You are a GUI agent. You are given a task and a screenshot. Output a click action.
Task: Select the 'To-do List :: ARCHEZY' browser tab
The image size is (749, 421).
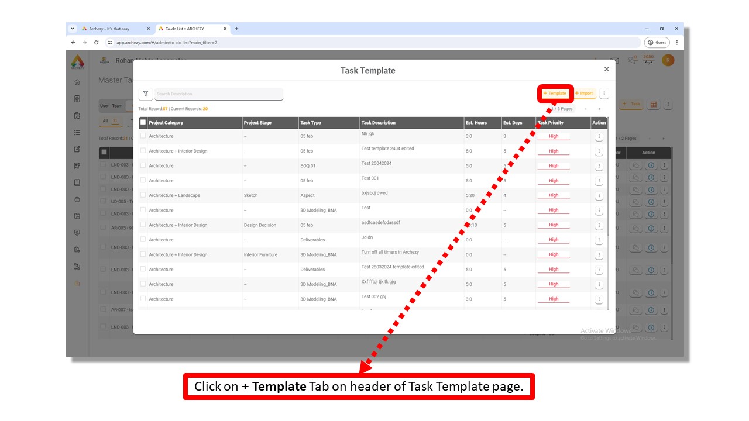(192, 29)
